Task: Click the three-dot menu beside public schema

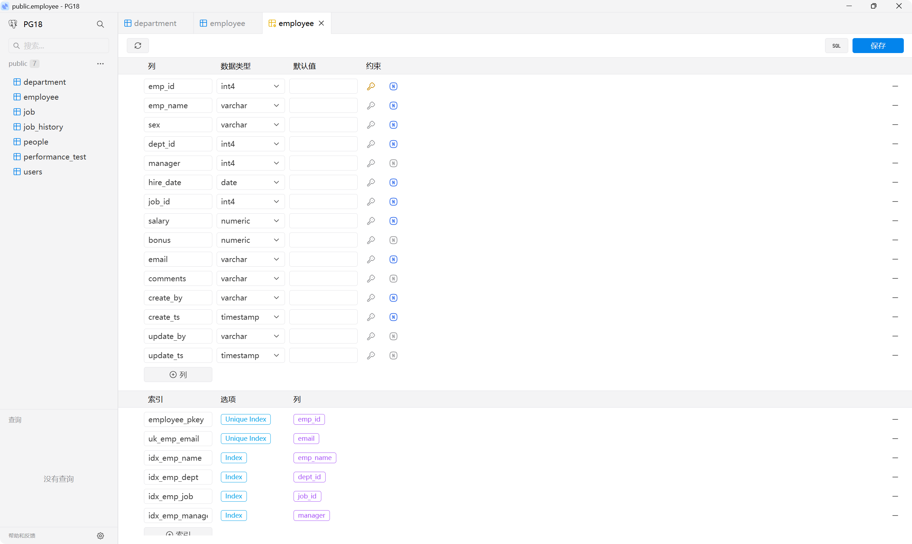Action: pos(100,63)
